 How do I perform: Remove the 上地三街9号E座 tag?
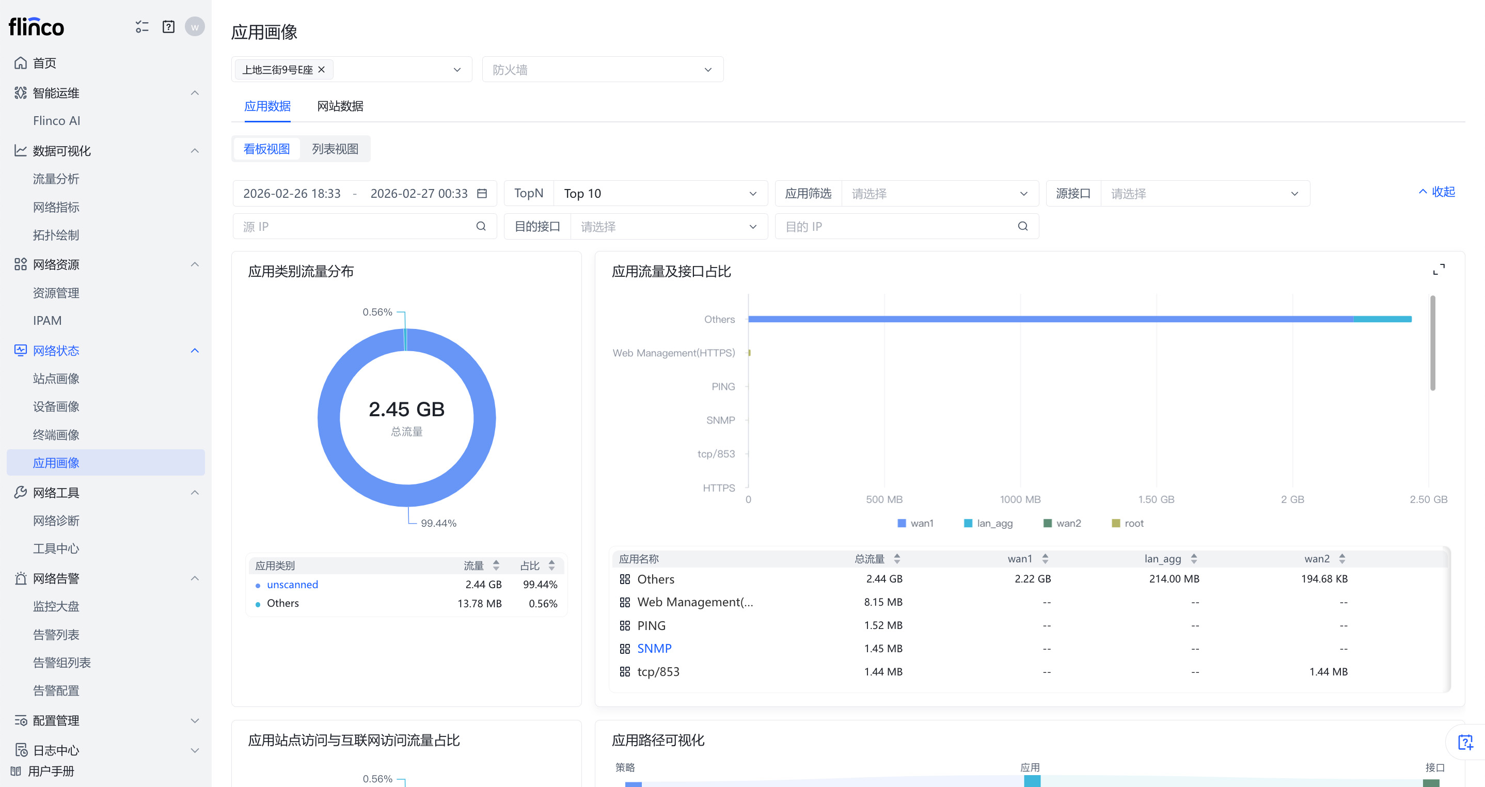point(322,70)
